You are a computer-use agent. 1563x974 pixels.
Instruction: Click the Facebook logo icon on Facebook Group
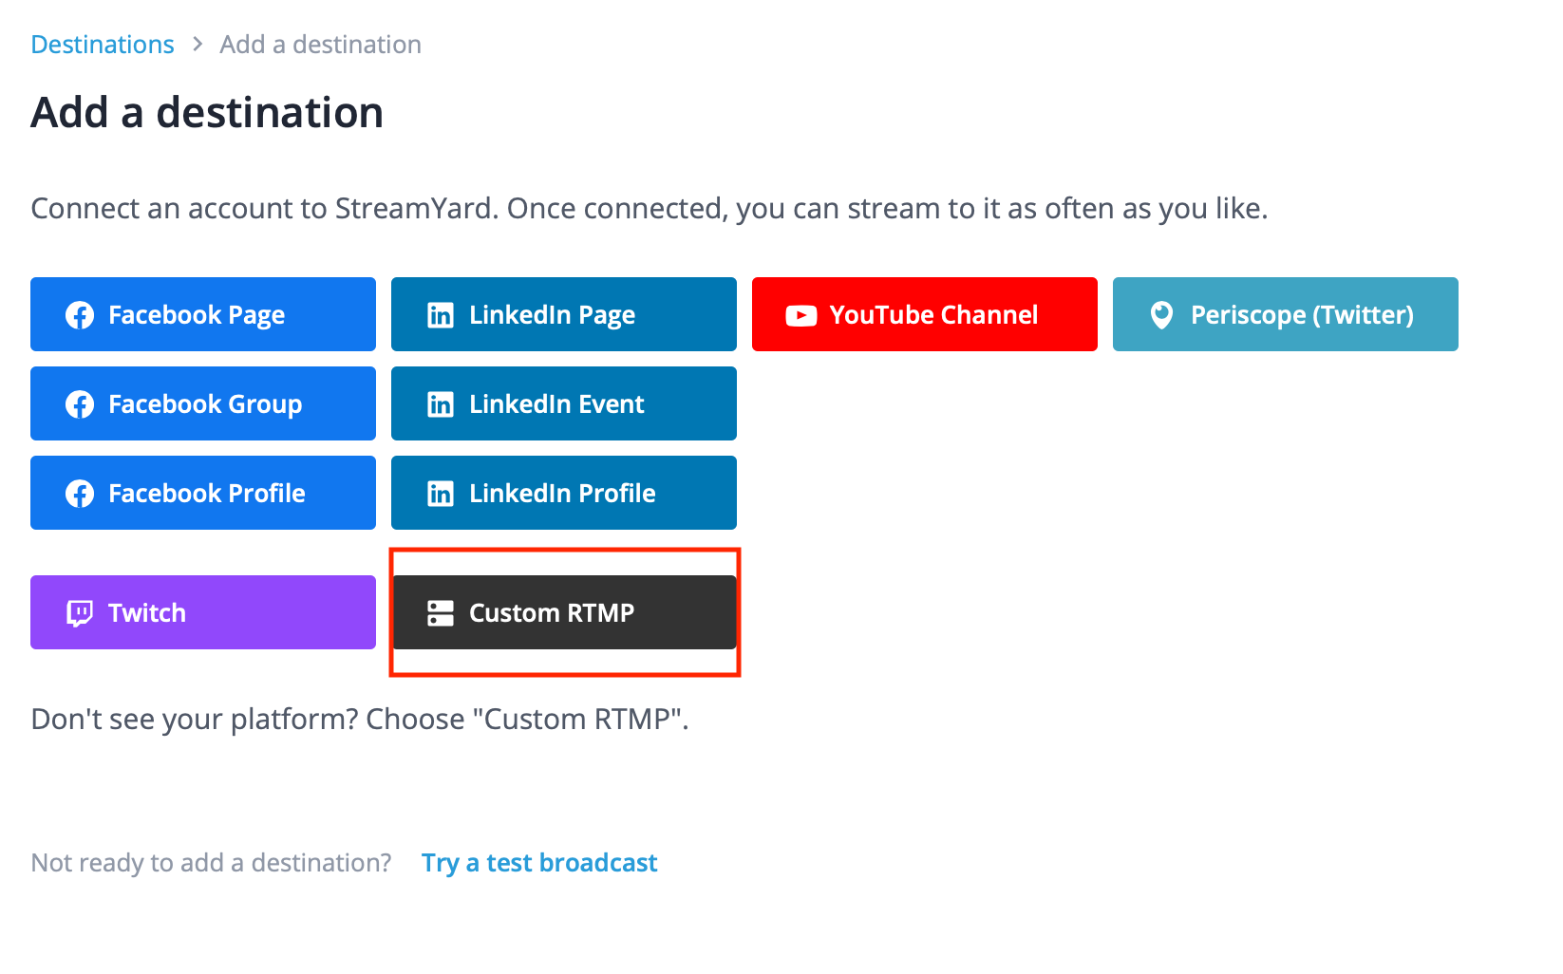coord(80,404)
